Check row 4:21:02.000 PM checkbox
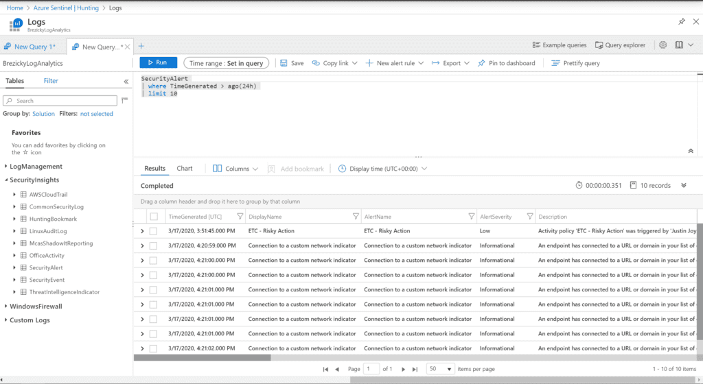This screenshot has height=384, width=703. tap(153, 348)
